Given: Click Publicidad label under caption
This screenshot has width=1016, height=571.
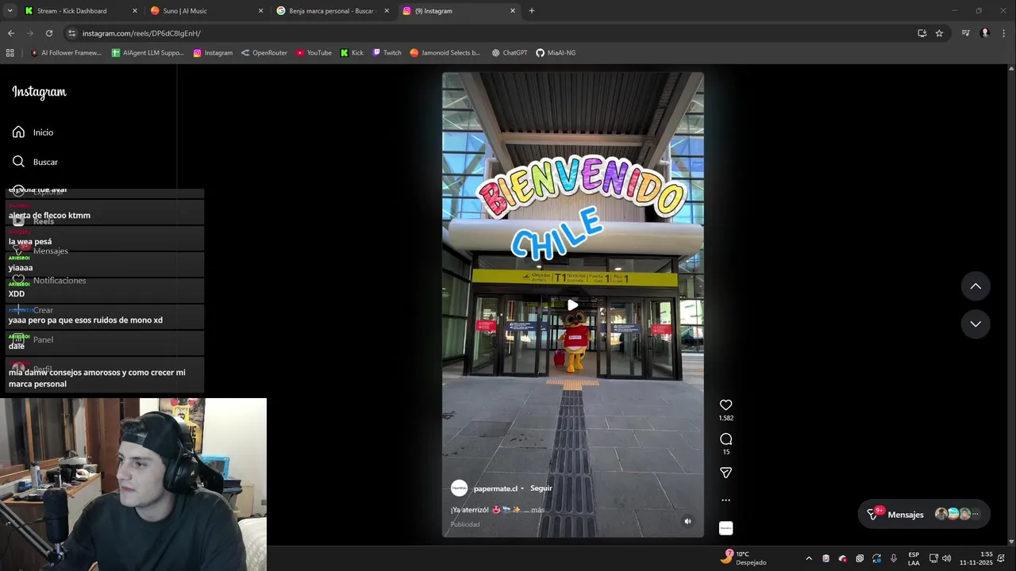Looking at the screenshot, I should (465, 524).
